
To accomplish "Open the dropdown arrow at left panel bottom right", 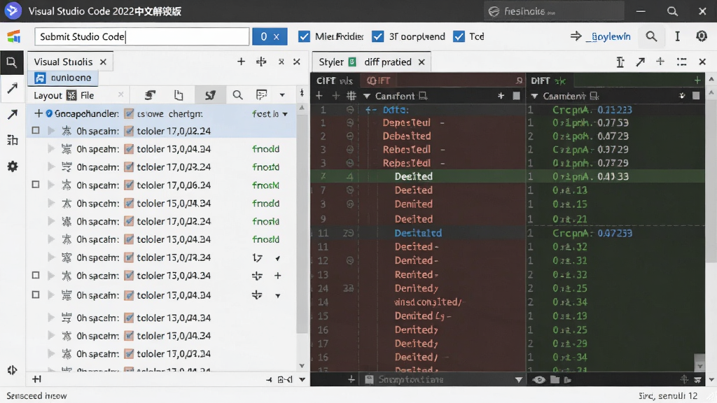I will [x=302, y=379].
